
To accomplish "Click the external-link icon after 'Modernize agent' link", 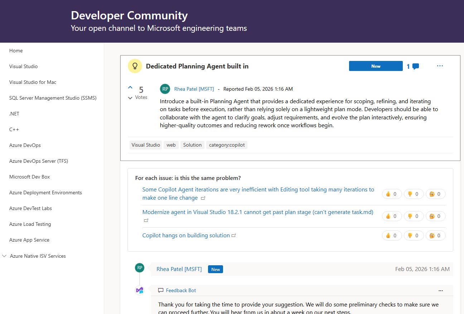I will pos(146,220).
